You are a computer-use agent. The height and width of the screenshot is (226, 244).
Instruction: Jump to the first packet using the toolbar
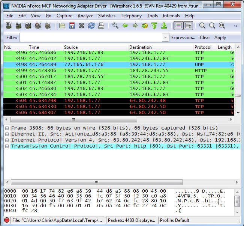click(x=154, y=26)
